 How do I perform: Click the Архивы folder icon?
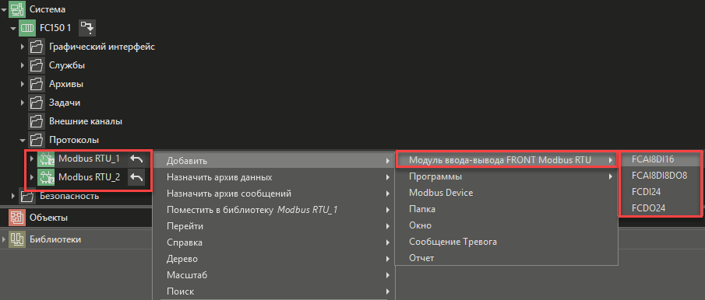(x=36, y=84)
